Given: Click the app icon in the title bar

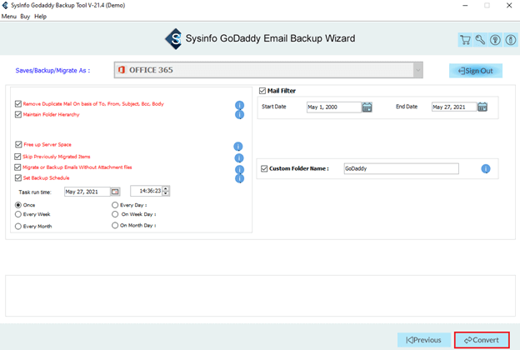Looking at the screenshot, I should point(5,5).
